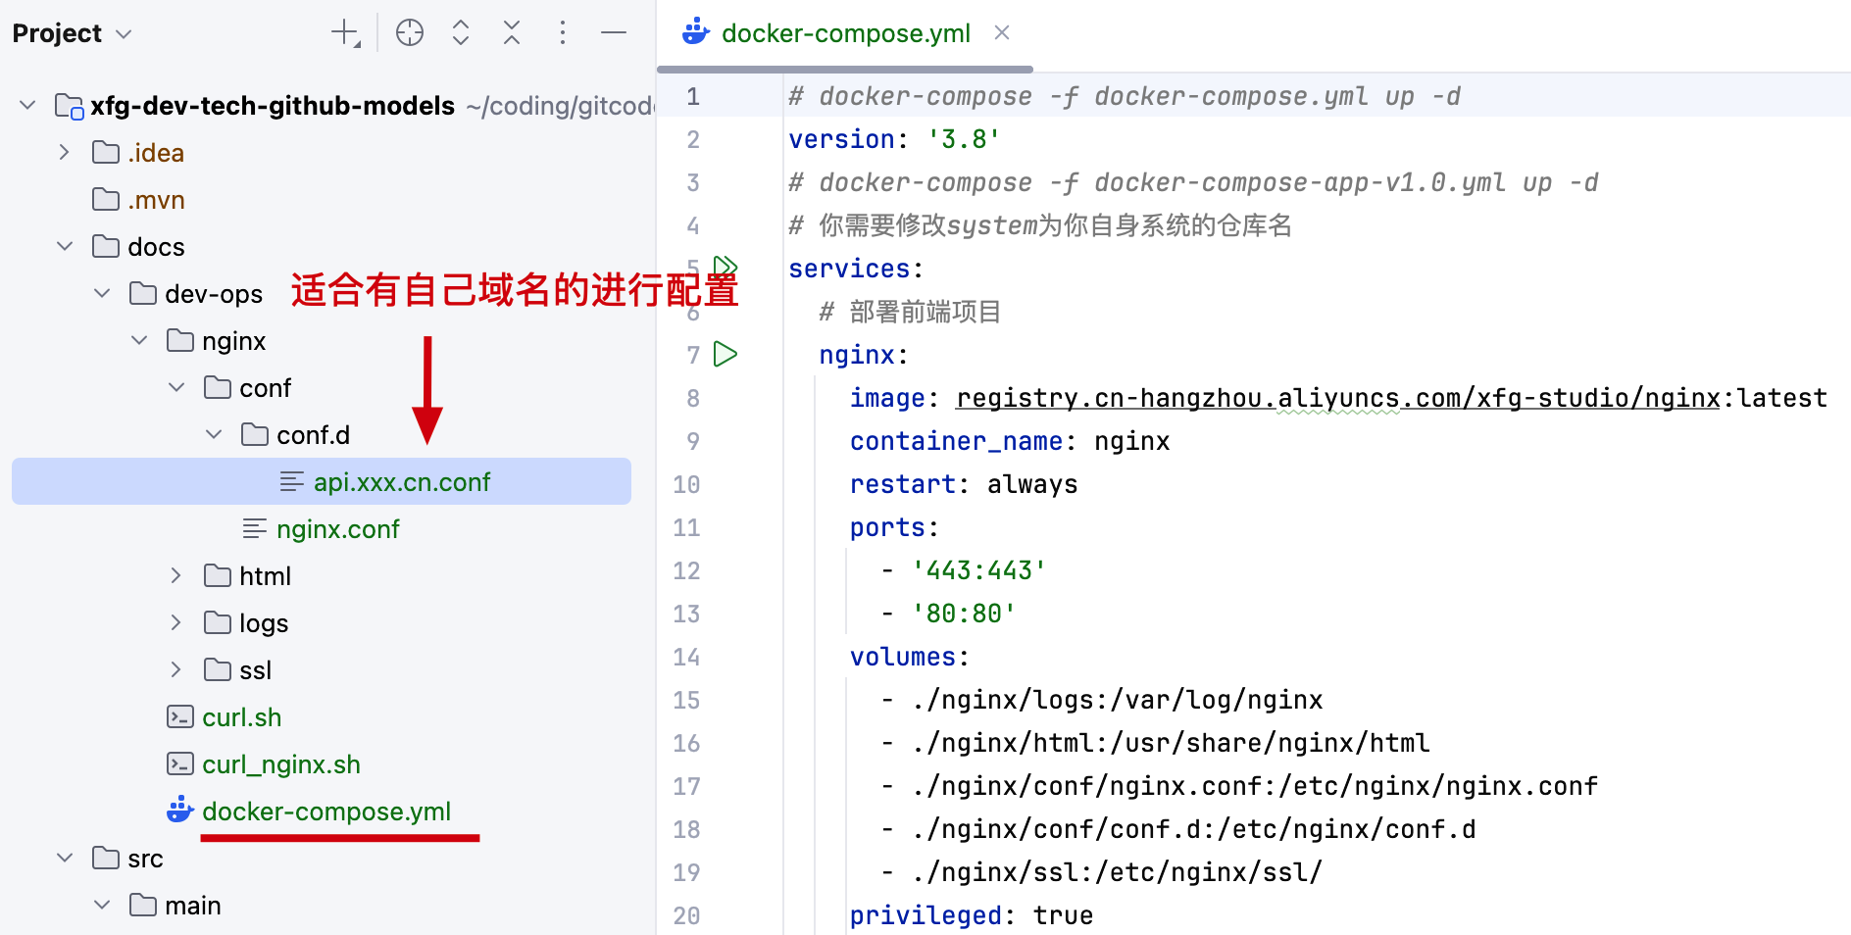Expand the ssl folder
Image resolution: width=1851 pixels, height=935 pixels.
[x=176, y=670]
